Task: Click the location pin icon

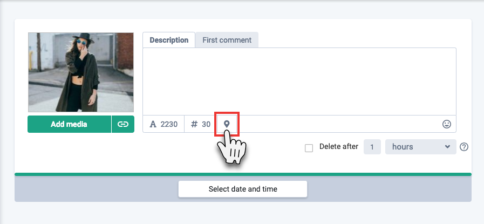Action: click(227, 124)
